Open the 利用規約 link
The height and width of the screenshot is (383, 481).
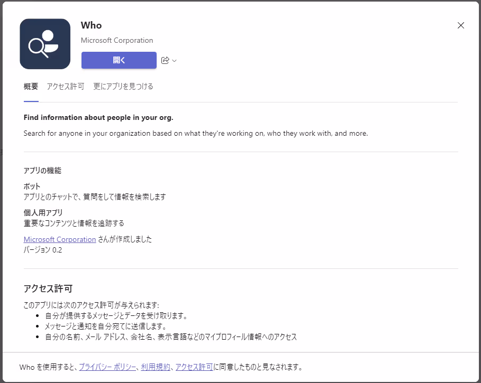[156, 367]
